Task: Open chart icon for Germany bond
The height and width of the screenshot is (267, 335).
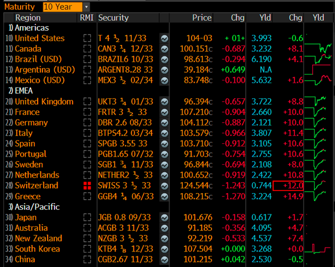Action: point(164,123)
